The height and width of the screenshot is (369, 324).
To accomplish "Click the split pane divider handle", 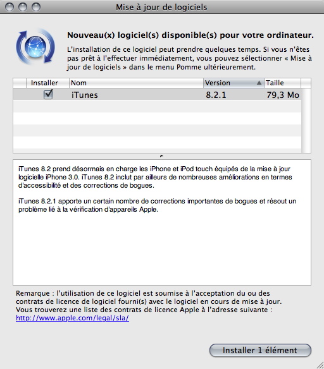I will 161,156.
